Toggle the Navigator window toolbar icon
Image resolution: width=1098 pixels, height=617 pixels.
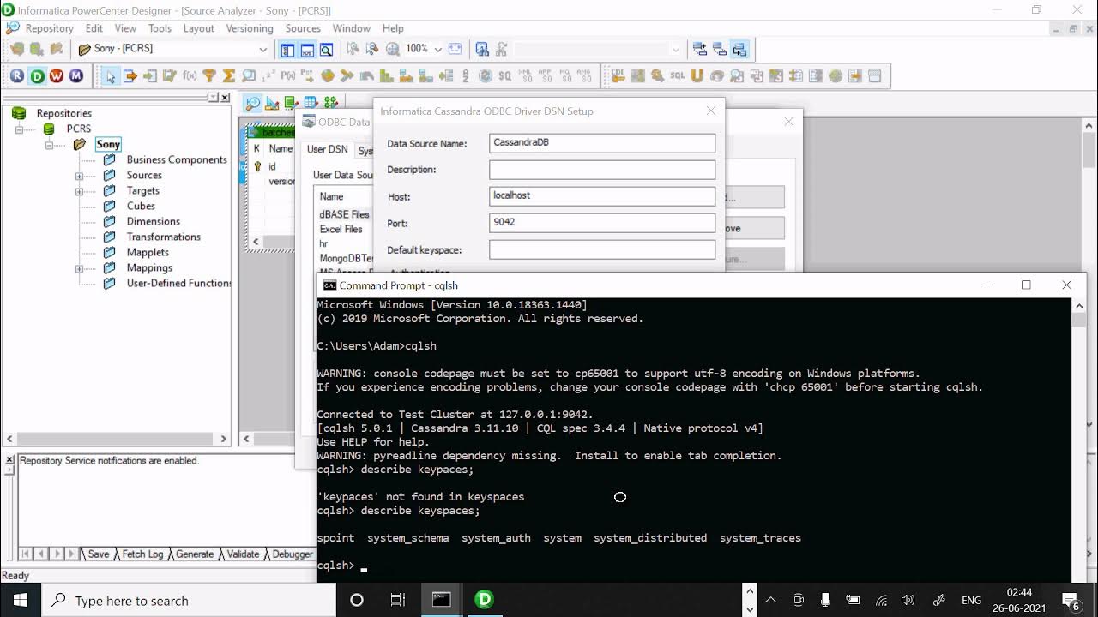(x=287, y=50)
